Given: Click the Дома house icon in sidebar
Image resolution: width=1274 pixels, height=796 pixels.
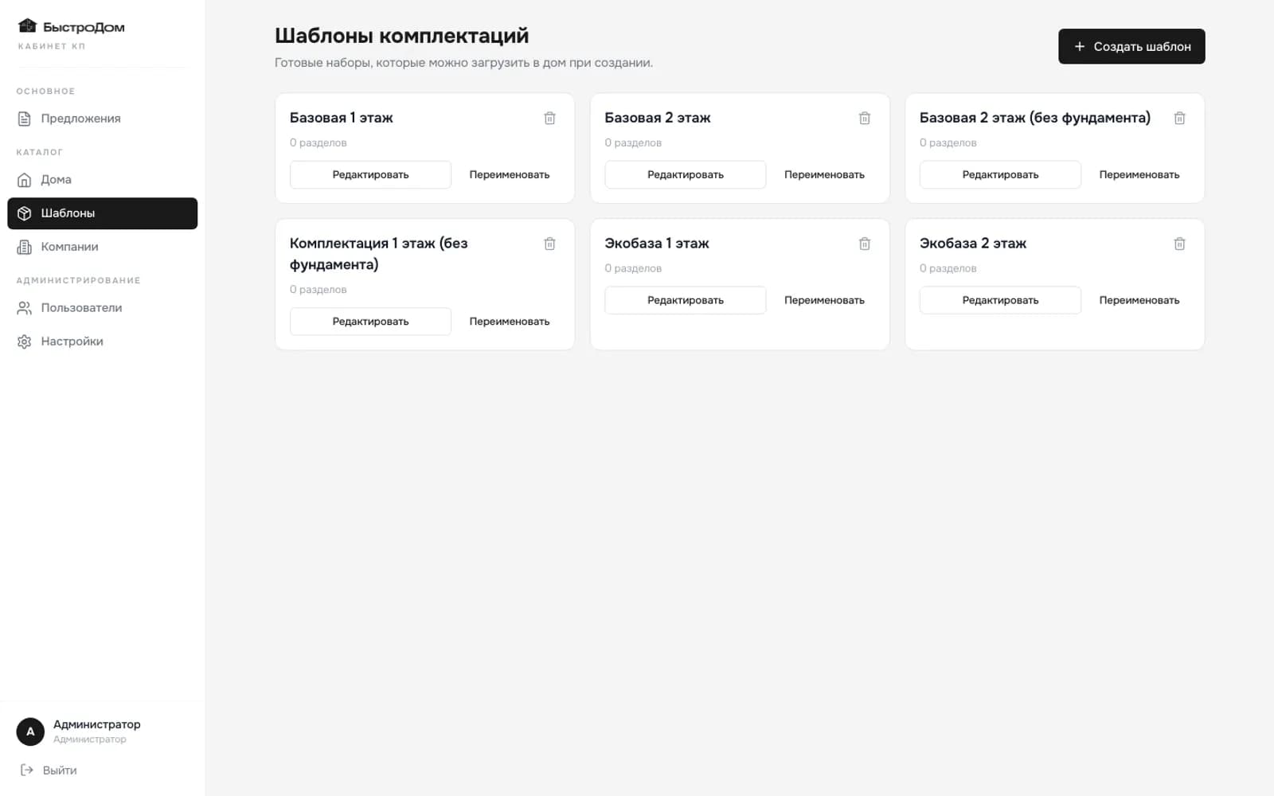Looking at the screenshot, I should (25, 180).
